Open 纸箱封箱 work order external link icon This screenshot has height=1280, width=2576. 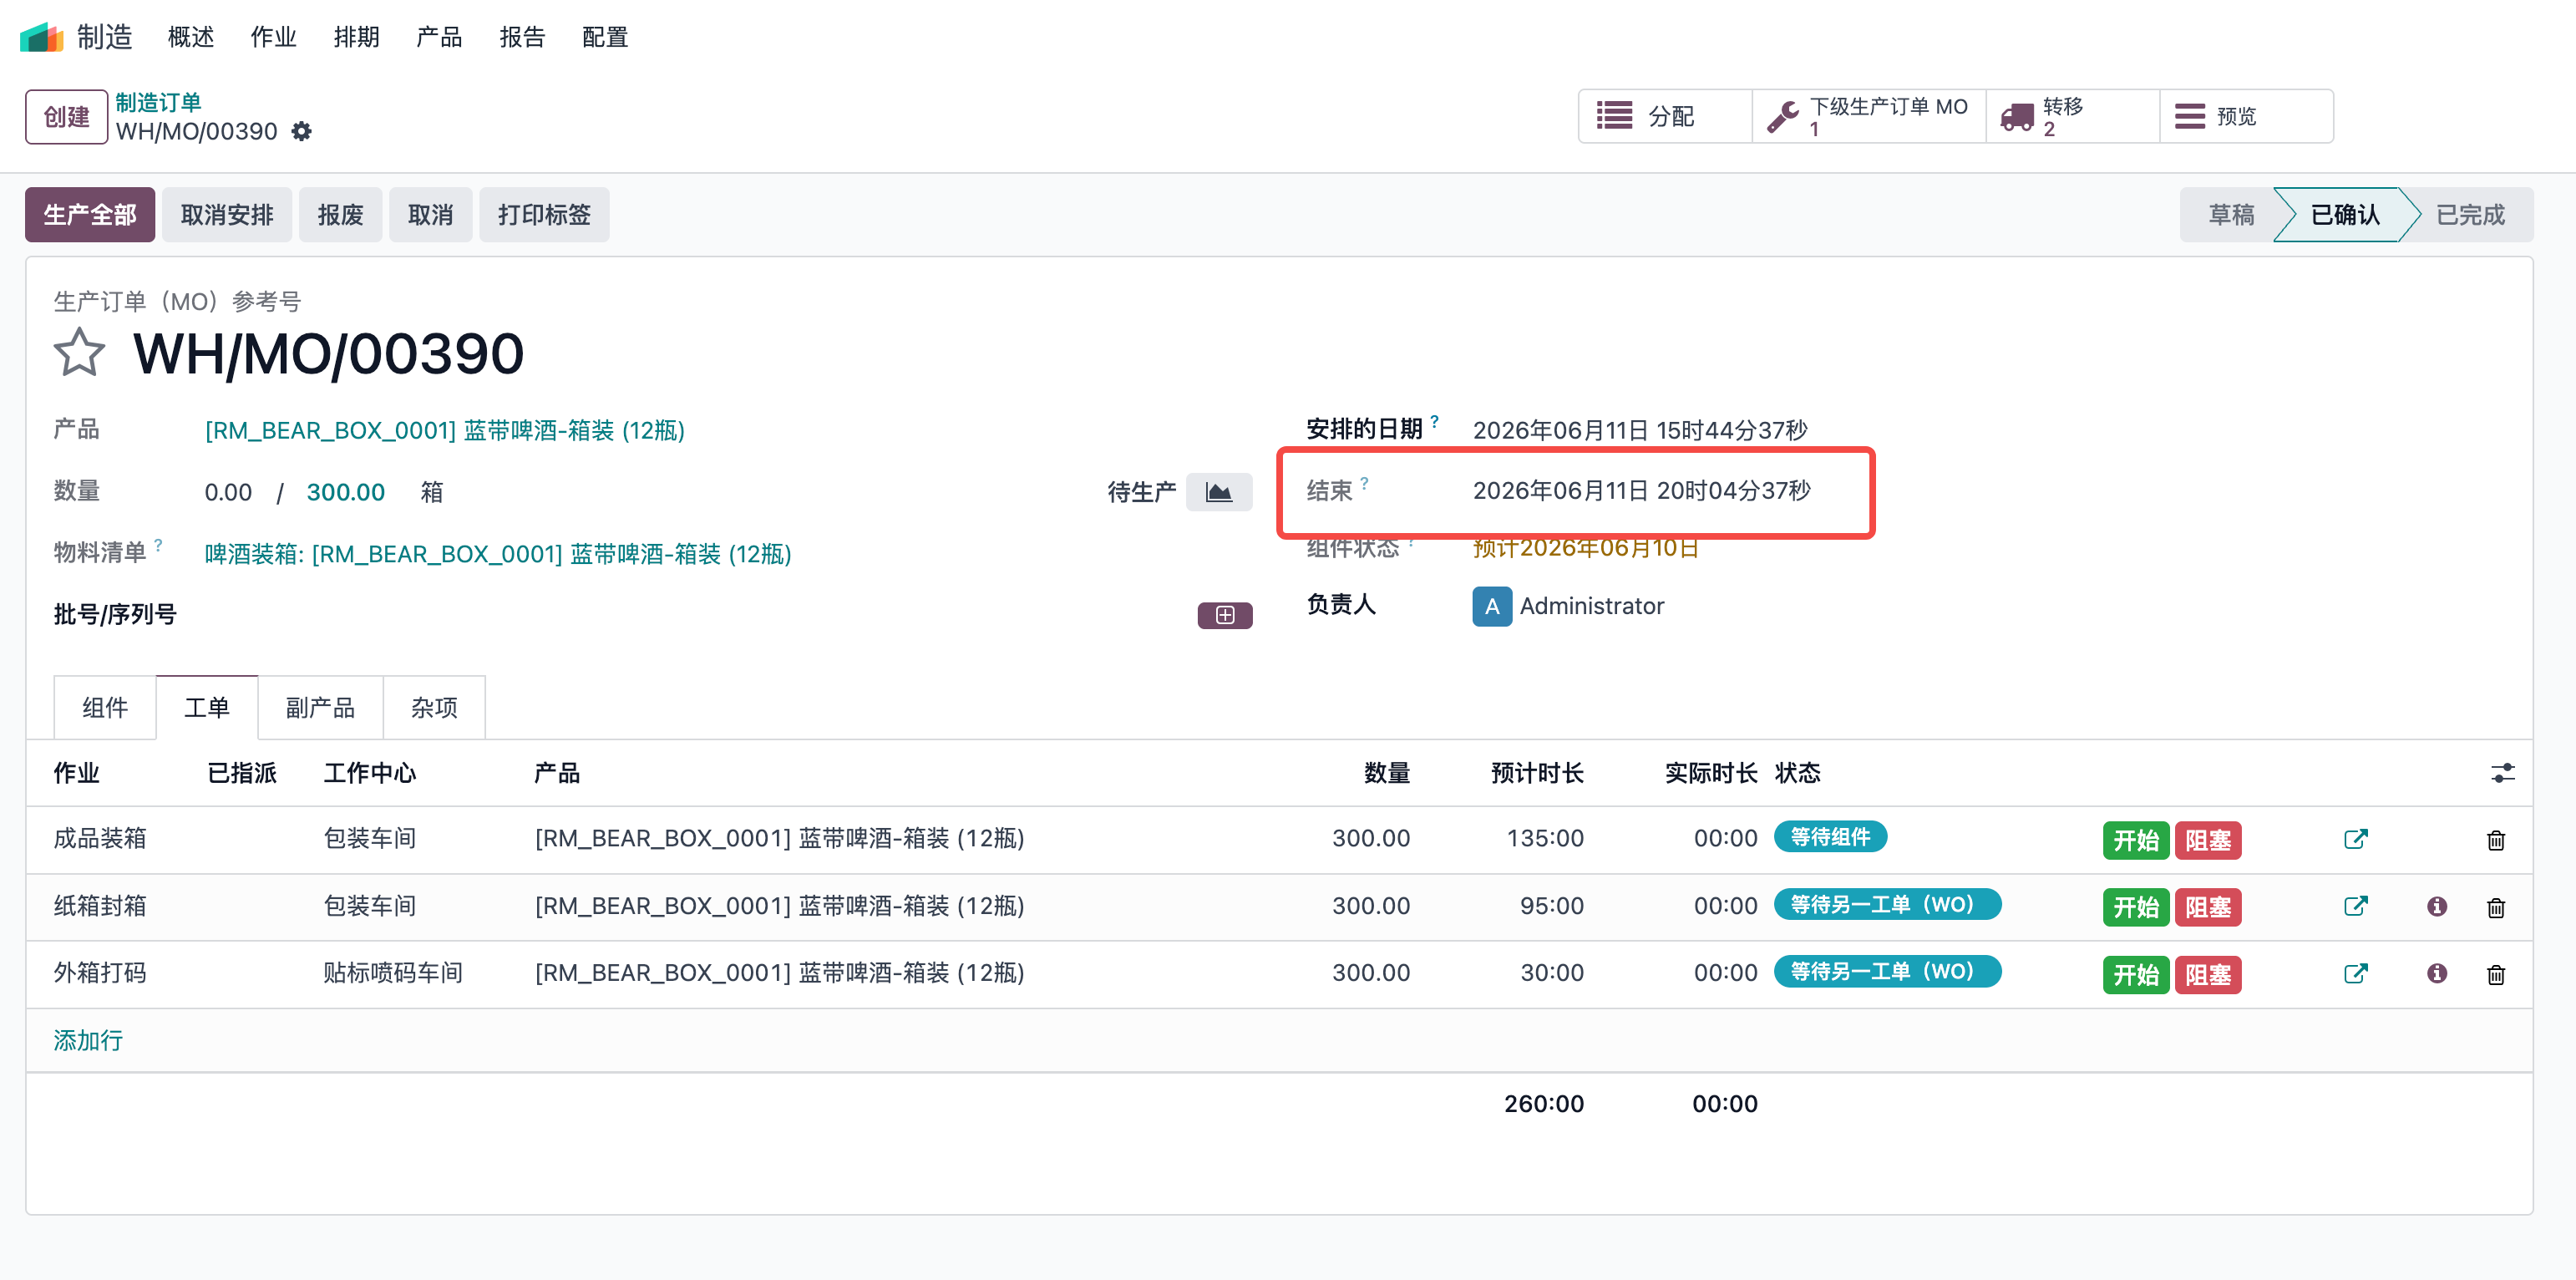2355,906
